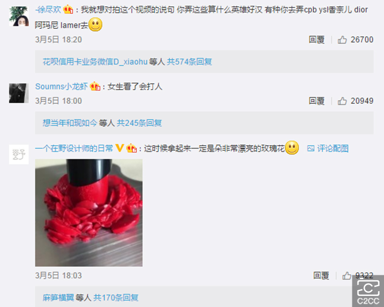Click member crown badge beside 徐尽欢
Viewport: 384px width, 307px height.
tap(68, 10)
